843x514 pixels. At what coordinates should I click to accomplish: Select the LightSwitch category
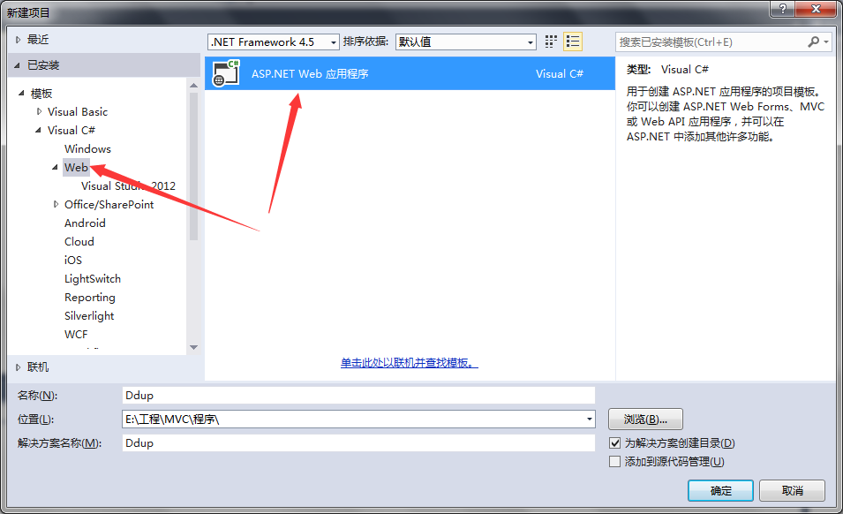(x=93, y=278)
